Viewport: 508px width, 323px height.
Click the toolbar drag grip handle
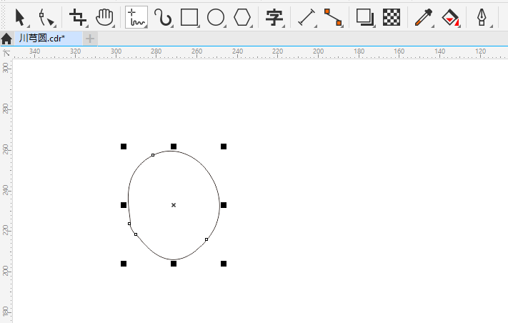click(4, 17)
